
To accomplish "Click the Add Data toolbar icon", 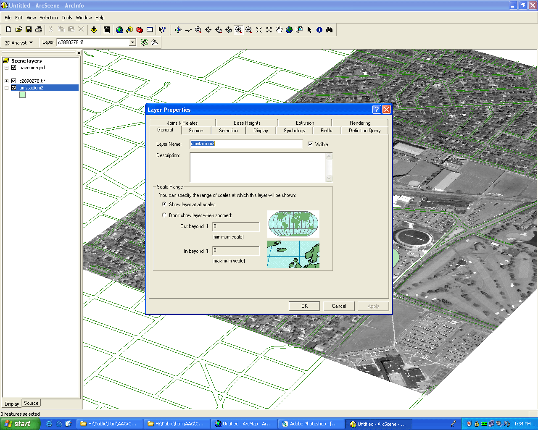I will (94, 30).
